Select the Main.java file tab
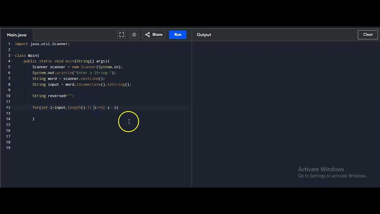 pyautogui.click(x=17, y=35)
